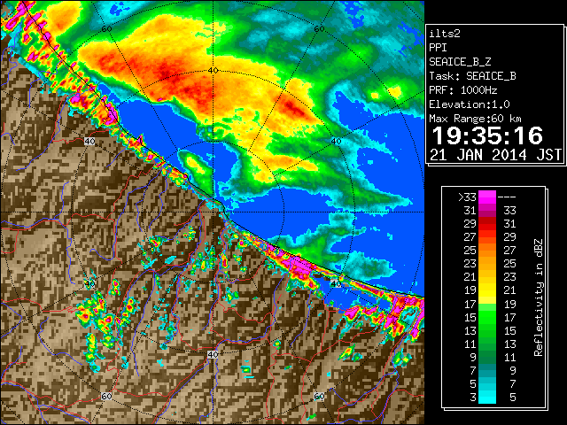Click the '40' range label north of radar center
The width and height of the screenshot is (567, 425).
click(x=213, y=71)
